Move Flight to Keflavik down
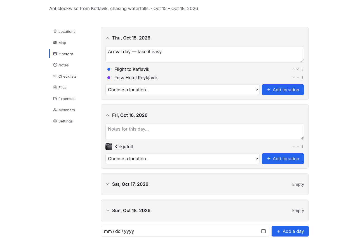Screen dimensions: 358x241 point(298,69)
